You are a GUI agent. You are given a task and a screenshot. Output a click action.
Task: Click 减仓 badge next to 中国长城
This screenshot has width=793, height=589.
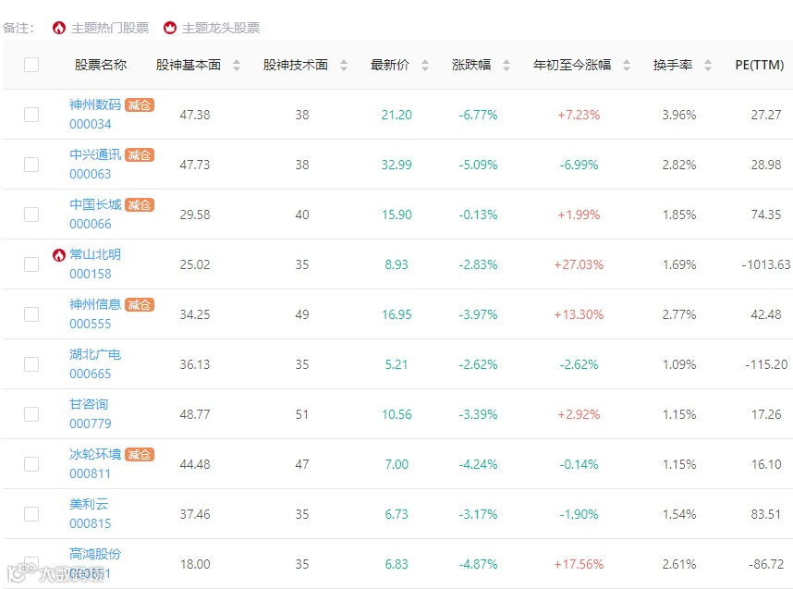click(x=139, y=205)
